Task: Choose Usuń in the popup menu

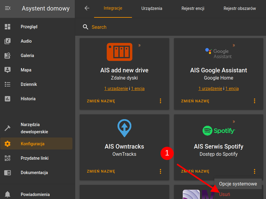Action: (225, 194)
